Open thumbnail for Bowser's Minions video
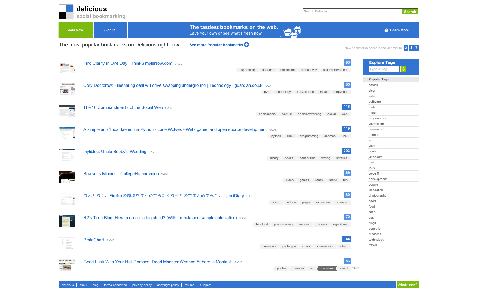 [67, 177]
